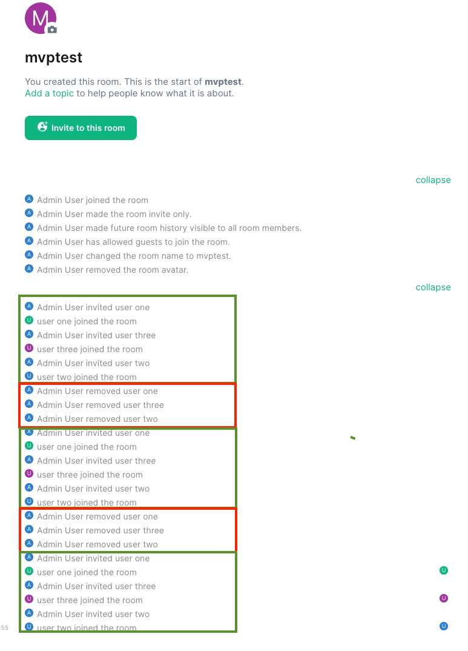Click avatar beside made the room invite only

[x=29, y=213]
